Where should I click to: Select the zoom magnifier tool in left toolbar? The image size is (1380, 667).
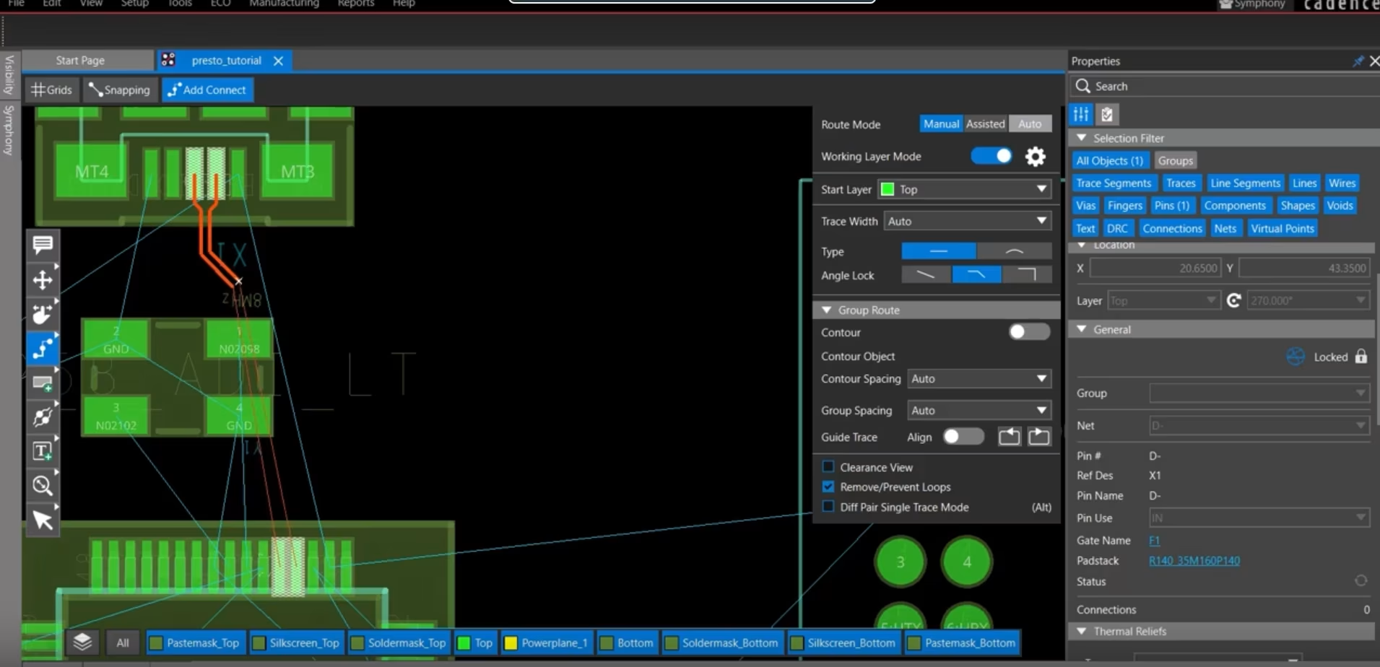[43, 485]
